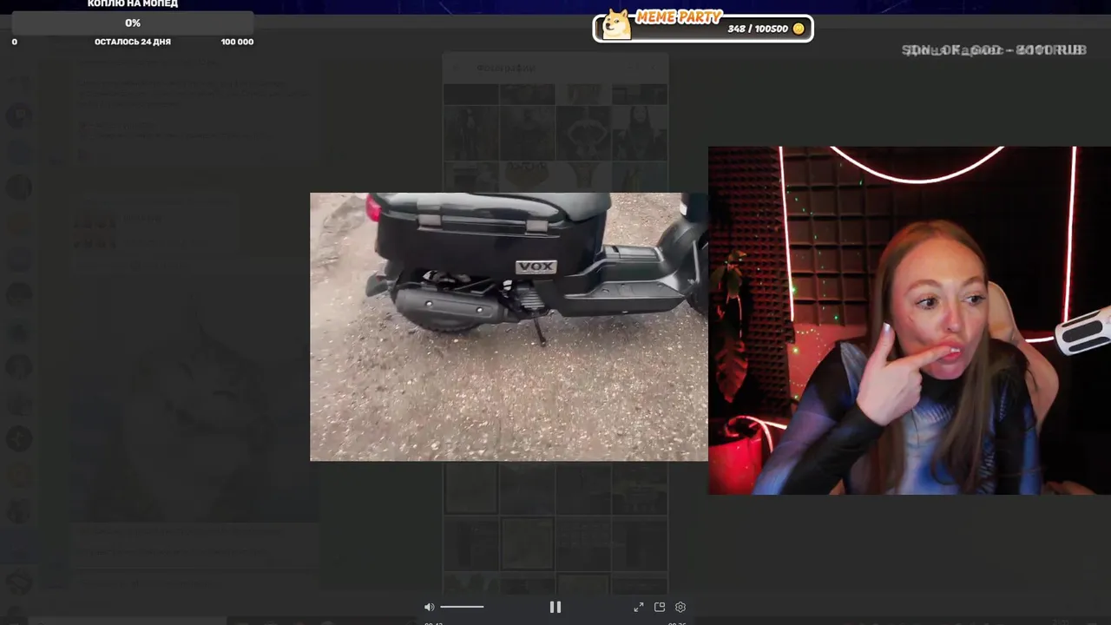Open video player settings gear

(680, 607)
